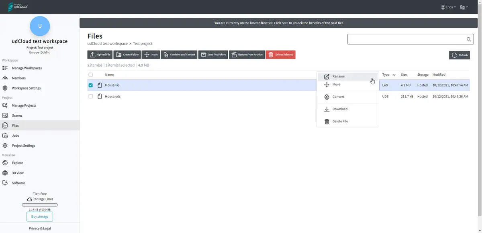Click the Move toolbar button

pos(151,55)
